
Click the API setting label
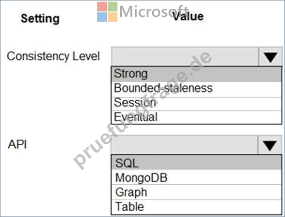(x=17, y=145)
